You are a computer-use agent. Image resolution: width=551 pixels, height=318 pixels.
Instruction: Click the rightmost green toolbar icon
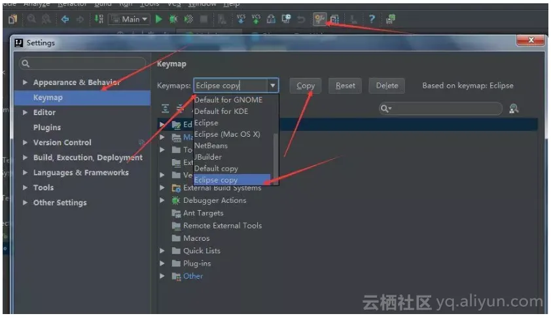[391, 19]
